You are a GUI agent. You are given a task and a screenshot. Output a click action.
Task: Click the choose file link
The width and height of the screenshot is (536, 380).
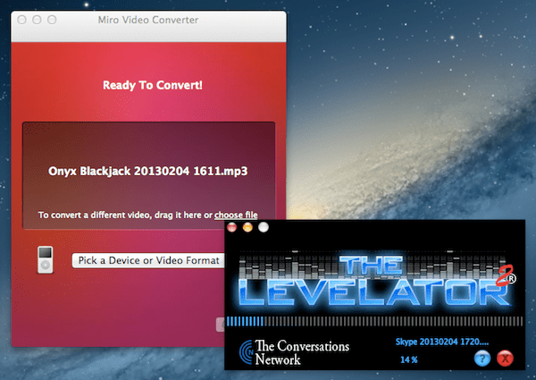click(236, 215)
